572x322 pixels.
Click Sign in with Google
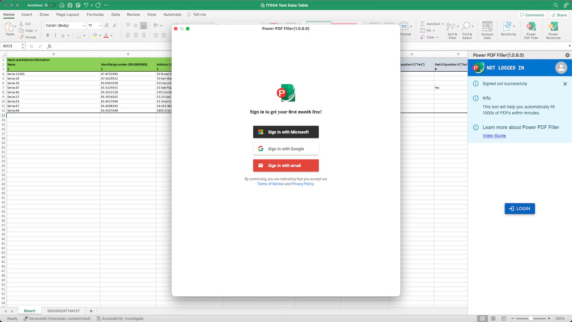pyautogui.click(x=286, y=149)
